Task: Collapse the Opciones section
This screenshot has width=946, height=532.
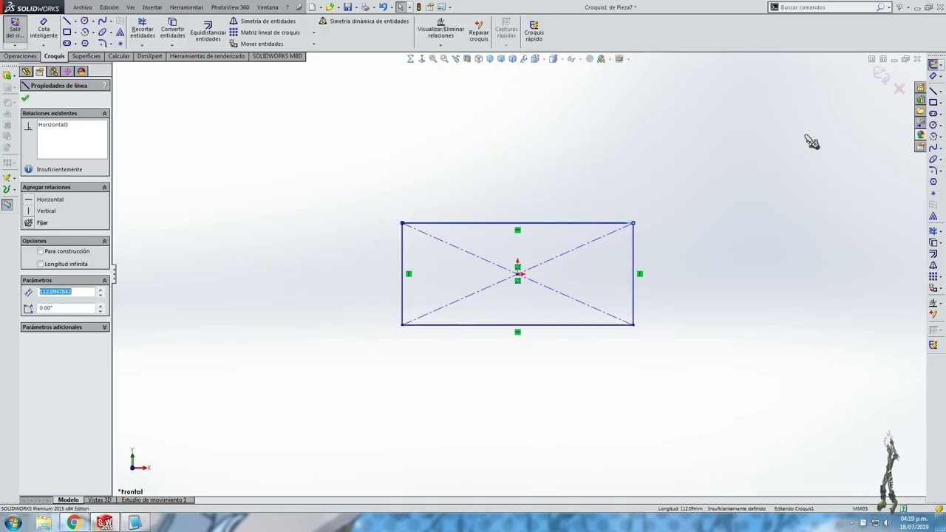Action: pos(104,241)
